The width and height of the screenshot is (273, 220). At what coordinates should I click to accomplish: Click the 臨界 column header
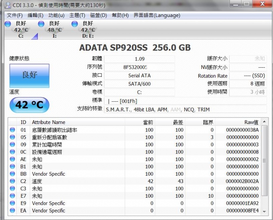point(200,122)
